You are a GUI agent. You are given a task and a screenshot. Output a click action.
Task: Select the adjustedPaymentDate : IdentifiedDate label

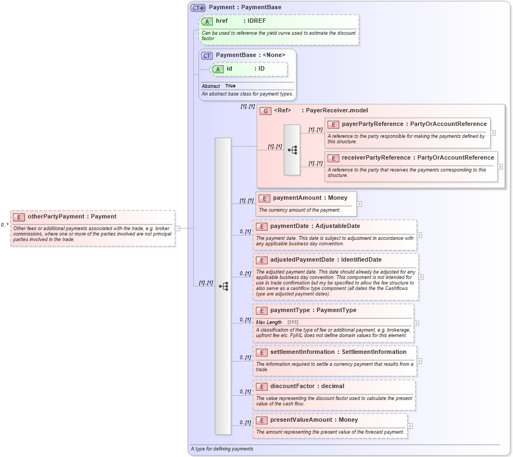coord(326,260)
